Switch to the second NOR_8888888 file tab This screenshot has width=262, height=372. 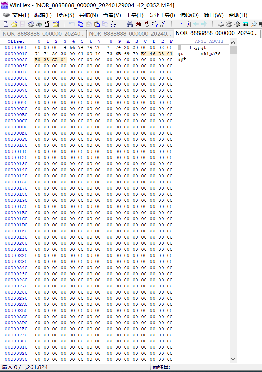pyautogui.click(x=130, y=34)
